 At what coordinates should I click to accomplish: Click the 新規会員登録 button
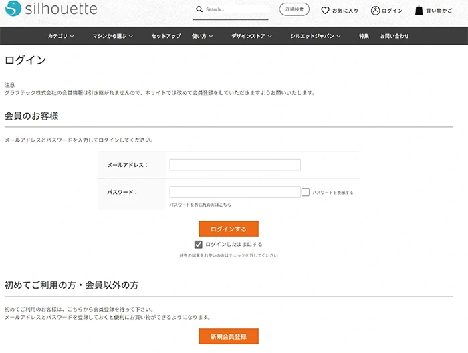[x=228, y=336]
